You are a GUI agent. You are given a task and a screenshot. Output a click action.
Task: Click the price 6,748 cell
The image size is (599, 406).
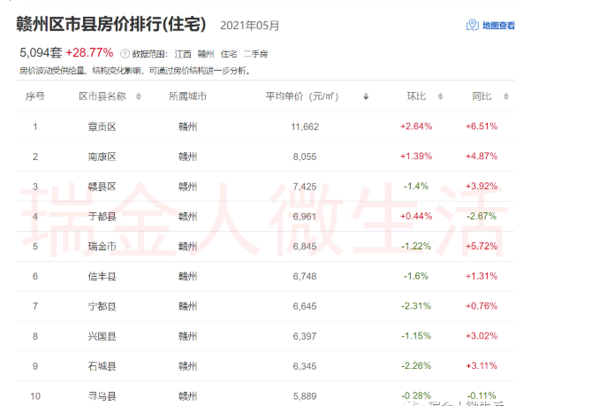click(305, 276)
